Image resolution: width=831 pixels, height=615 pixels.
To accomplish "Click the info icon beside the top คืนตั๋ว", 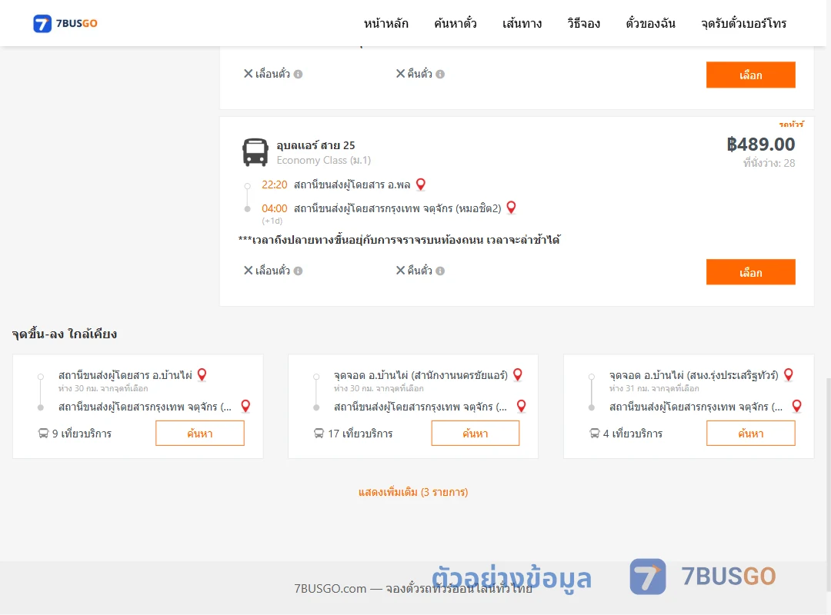I will tap(440, 74).
